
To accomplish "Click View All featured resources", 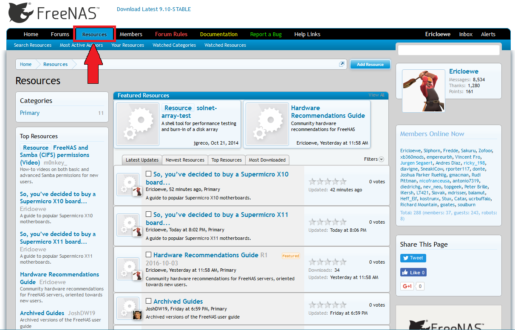I will coord(376,95).
